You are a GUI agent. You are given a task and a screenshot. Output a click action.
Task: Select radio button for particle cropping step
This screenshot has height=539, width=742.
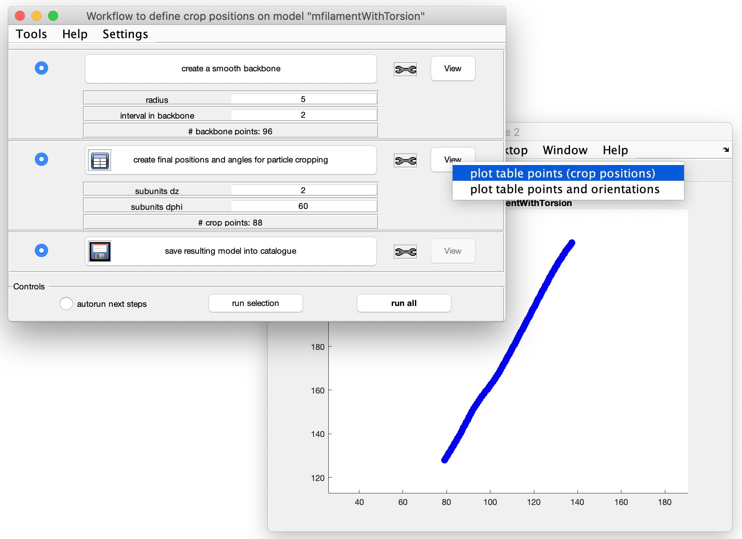(x=41, y=159)
